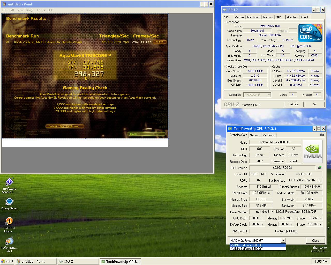
Task: Click the Windows Start button
Action: (x=7, y=261)
